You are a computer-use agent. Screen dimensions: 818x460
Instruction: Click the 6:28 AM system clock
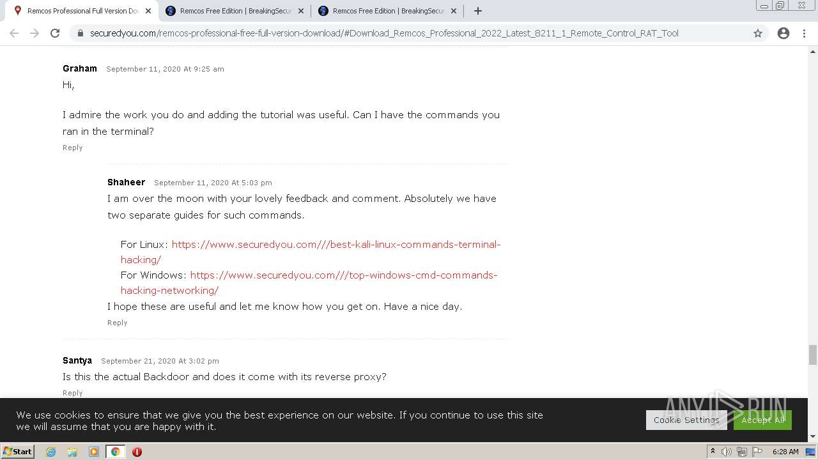[x=785, y=452]
